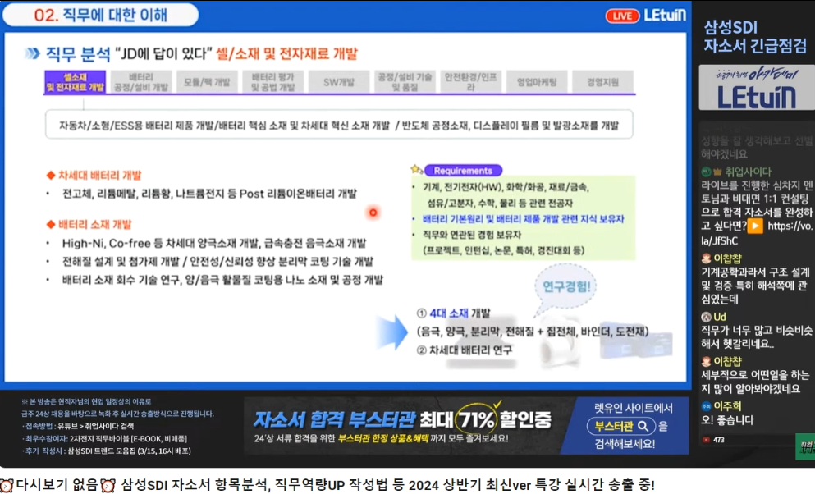This screenshot has height=494, width=815.
Task: Click the viewer count icon showing 473
Action: [x=706, y=440]
